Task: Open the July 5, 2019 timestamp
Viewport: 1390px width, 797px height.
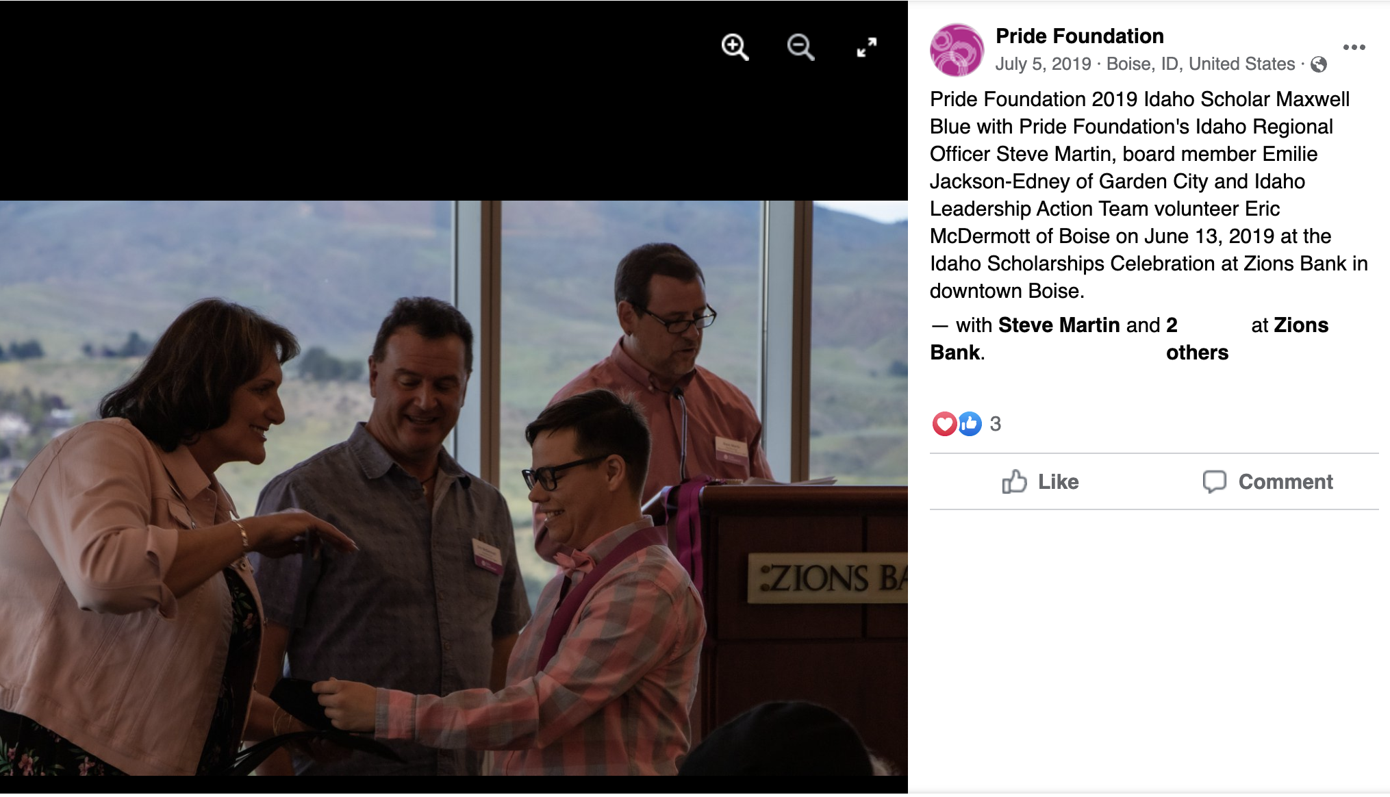Action: click(1043, 64)
